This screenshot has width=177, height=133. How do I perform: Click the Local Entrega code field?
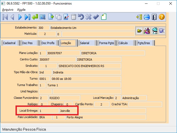tap(49, 111)
